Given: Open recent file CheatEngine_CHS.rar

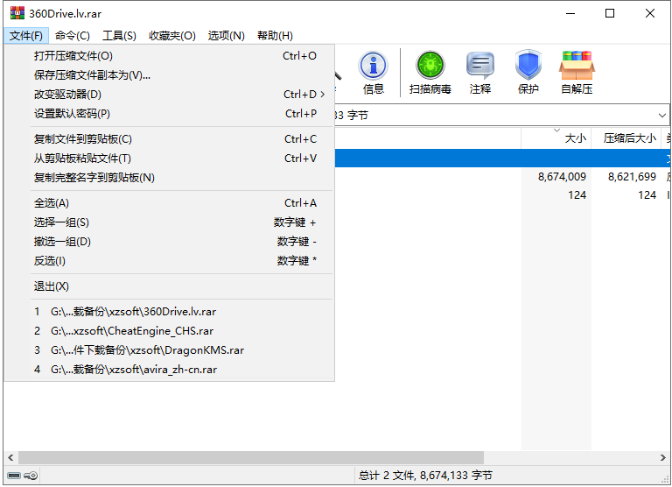Looking at the screenshot, I should 169,331.
